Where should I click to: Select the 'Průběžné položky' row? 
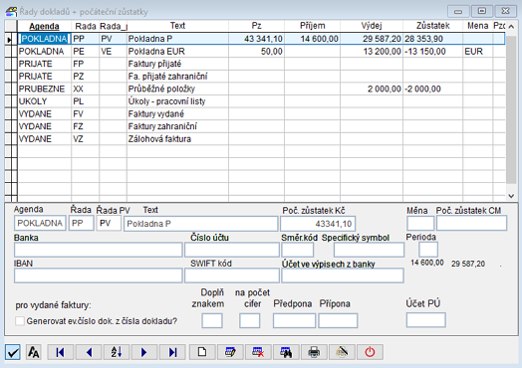[x=261, y=90]
